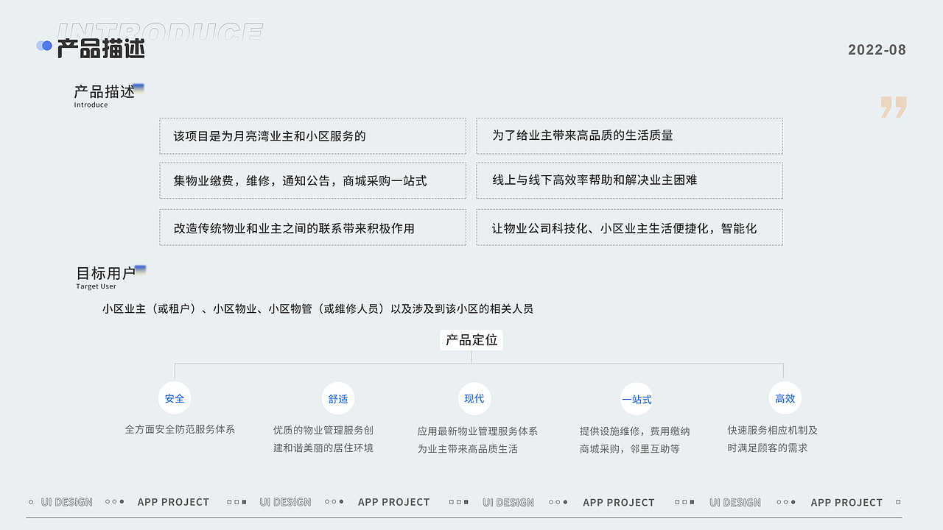Click text 时满足顾客的需求
Image resolution: width=943 pixels, height=530 pixels.
(768, 448)
